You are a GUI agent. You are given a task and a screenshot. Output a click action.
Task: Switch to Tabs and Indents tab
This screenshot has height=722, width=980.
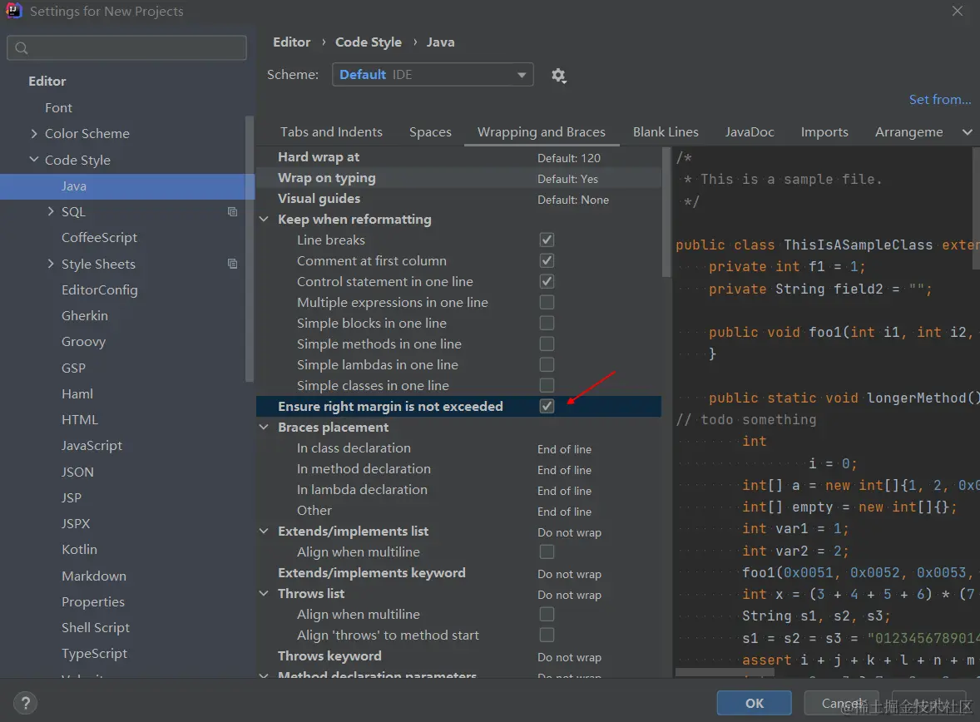[x=331, y=132]
